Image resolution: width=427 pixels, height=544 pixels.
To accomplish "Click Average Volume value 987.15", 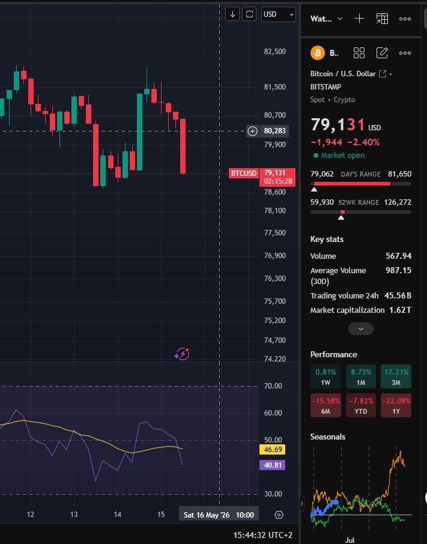I will (398, 270).
